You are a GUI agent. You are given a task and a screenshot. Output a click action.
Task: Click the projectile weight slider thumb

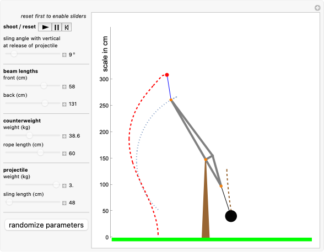(56, 184)
